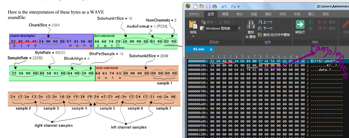Click hex row offset 00000000h
Image resolution: width=349 pixels, height=138 pixels.
click(x=198, y=61)
